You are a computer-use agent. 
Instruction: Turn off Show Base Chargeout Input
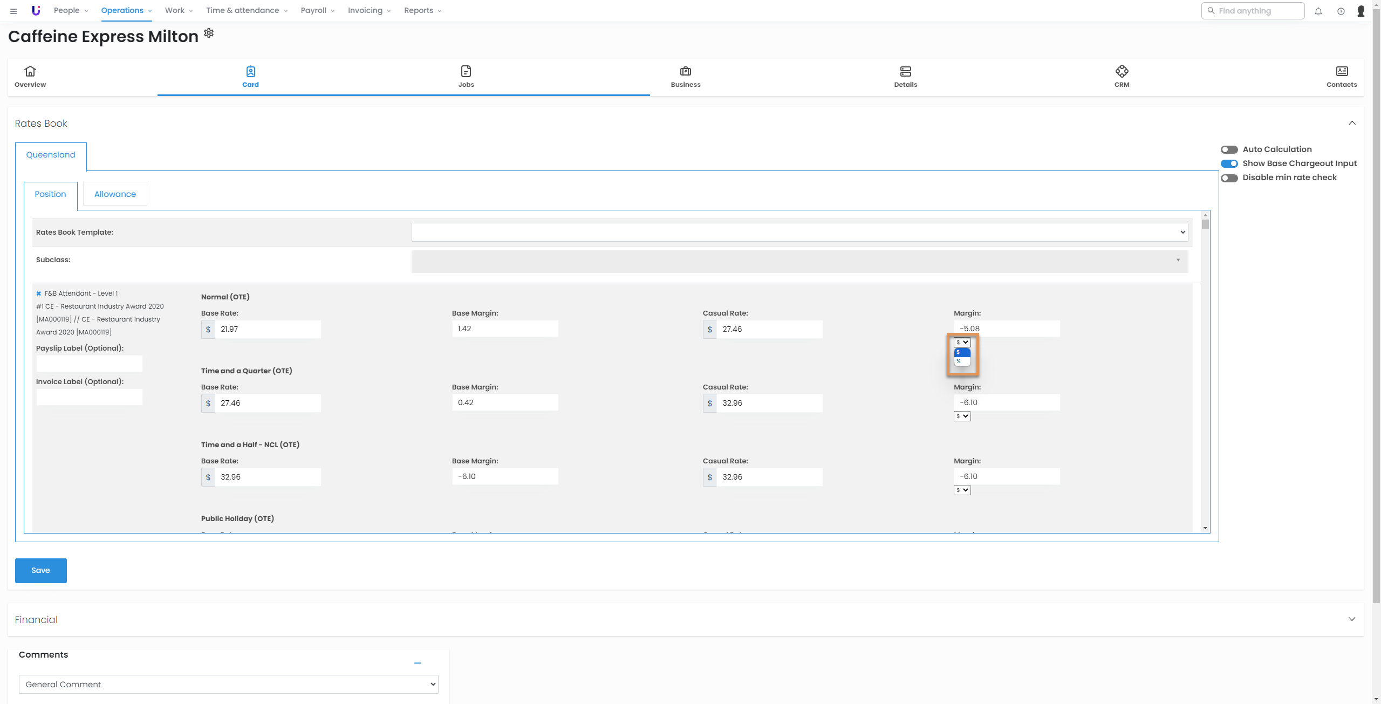tap(1229, 163)
